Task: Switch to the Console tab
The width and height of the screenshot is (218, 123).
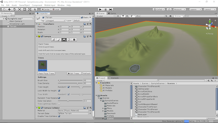Action: (x=114, y=78)
